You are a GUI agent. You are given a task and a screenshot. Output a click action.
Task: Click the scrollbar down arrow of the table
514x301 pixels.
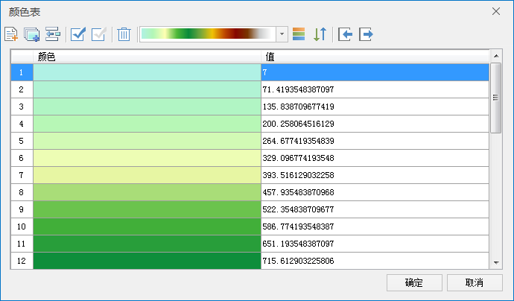click(x=496, y=262)
